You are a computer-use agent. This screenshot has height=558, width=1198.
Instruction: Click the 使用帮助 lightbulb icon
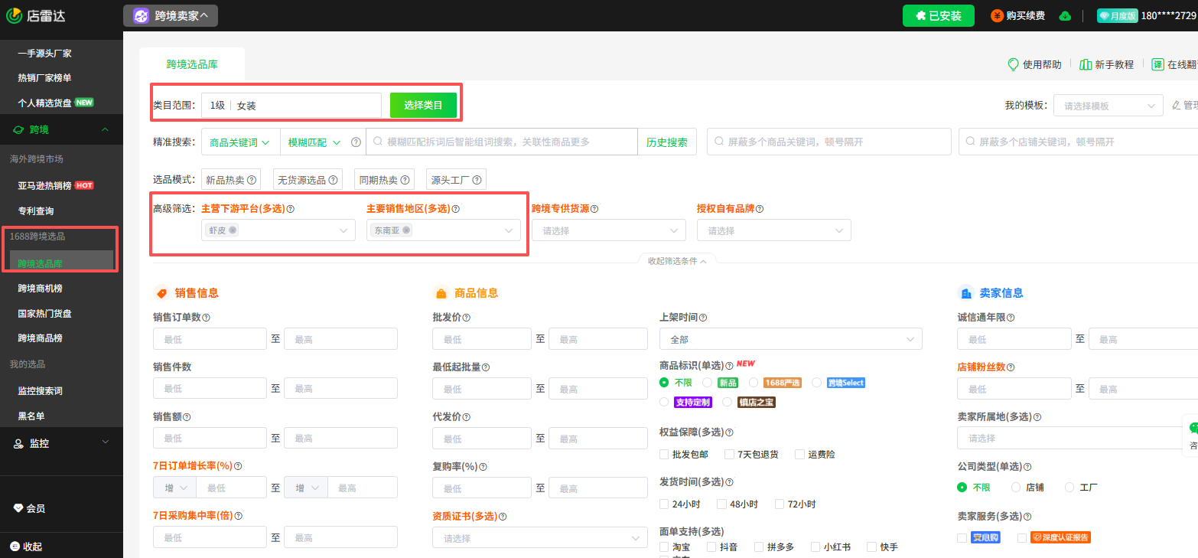click(x=1014, y=65)
